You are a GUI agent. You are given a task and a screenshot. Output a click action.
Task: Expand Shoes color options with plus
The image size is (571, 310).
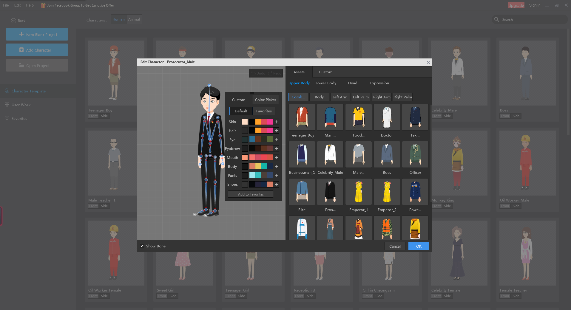click(276, 185)
